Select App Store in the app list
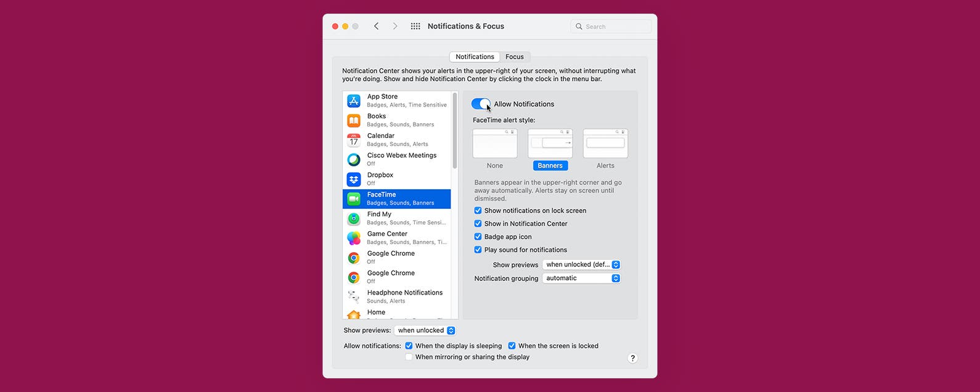The image size is (980, 392). [397, 100]
